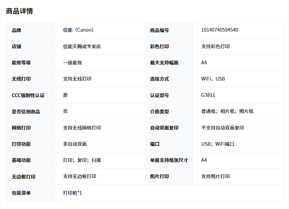Click the 商品详情 section heading
289x209 pixels.
19,11
